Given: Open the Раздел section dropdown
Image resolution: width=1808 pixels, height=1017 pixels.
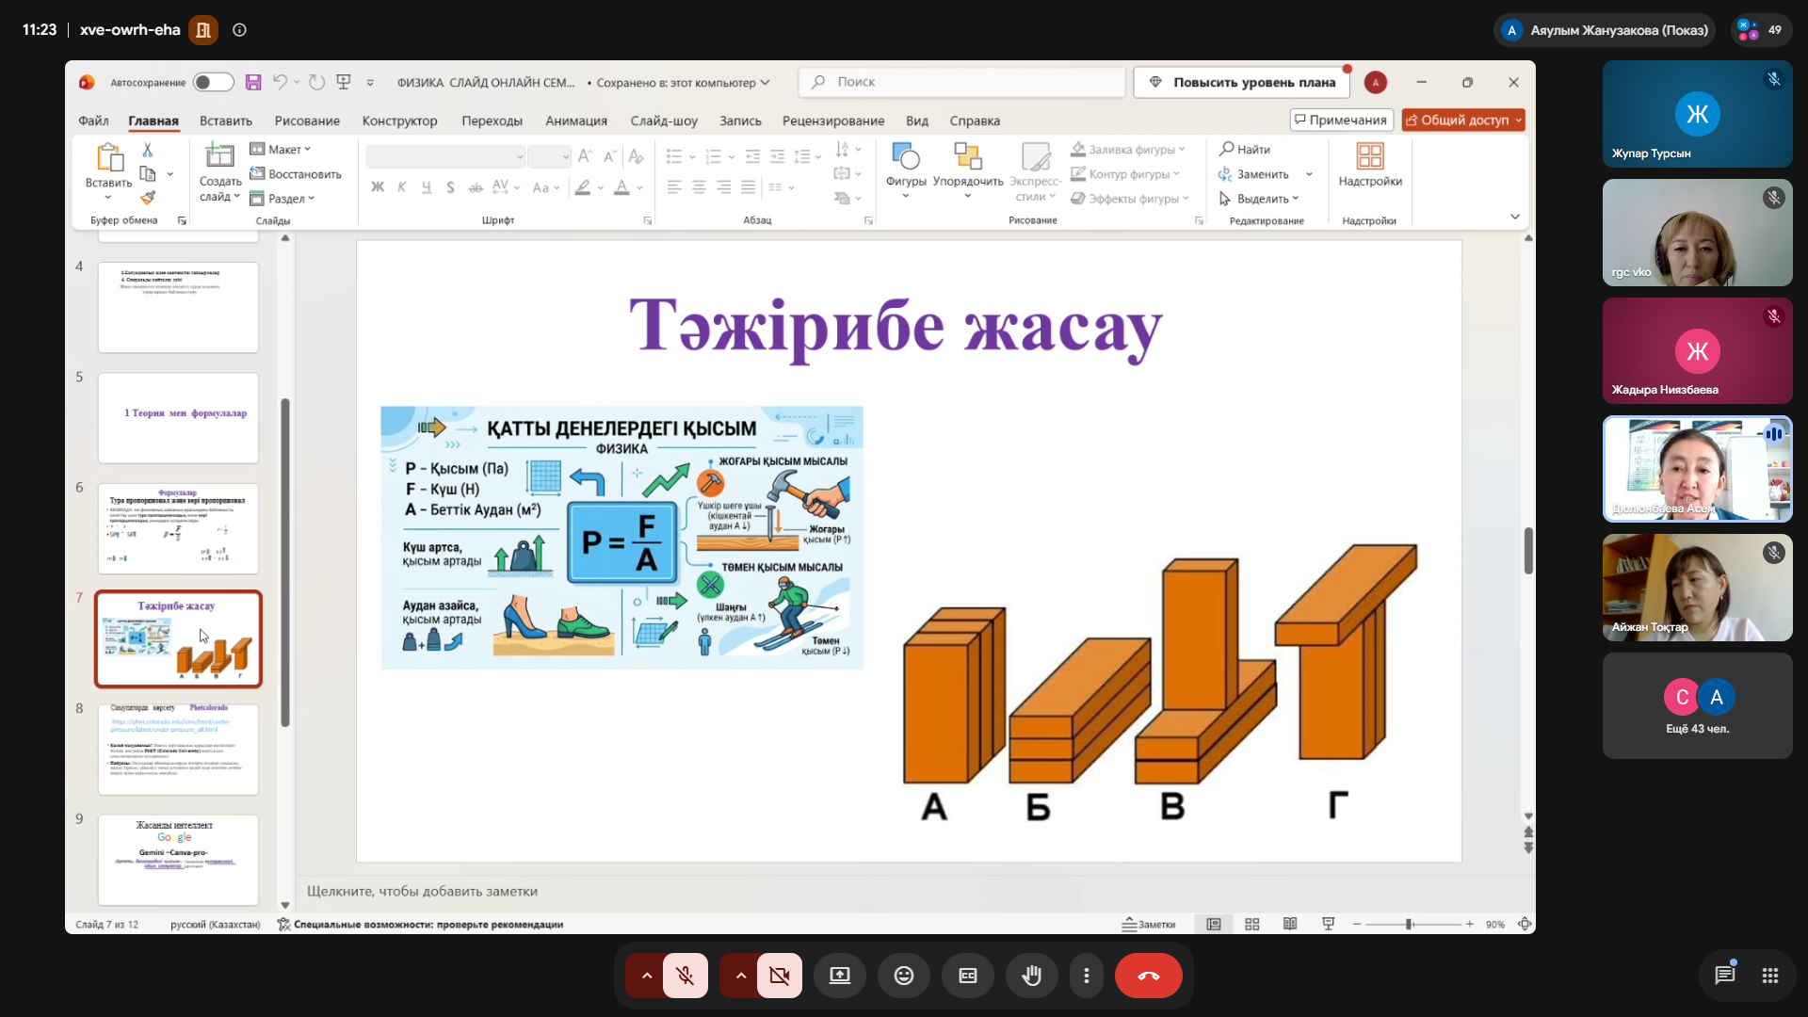Looking at the screenshot, I should click(282, 199).
